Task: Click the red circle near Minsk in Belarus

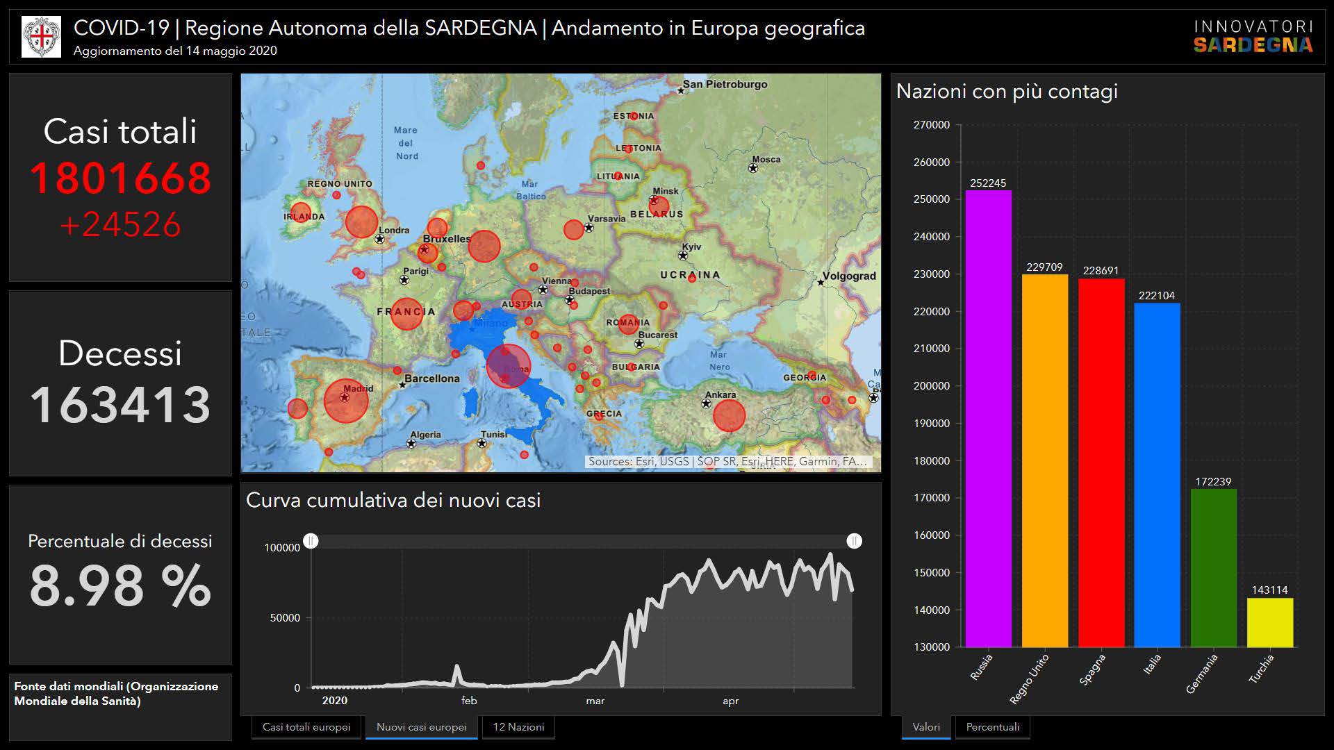Action: click(x=659, y=206)
